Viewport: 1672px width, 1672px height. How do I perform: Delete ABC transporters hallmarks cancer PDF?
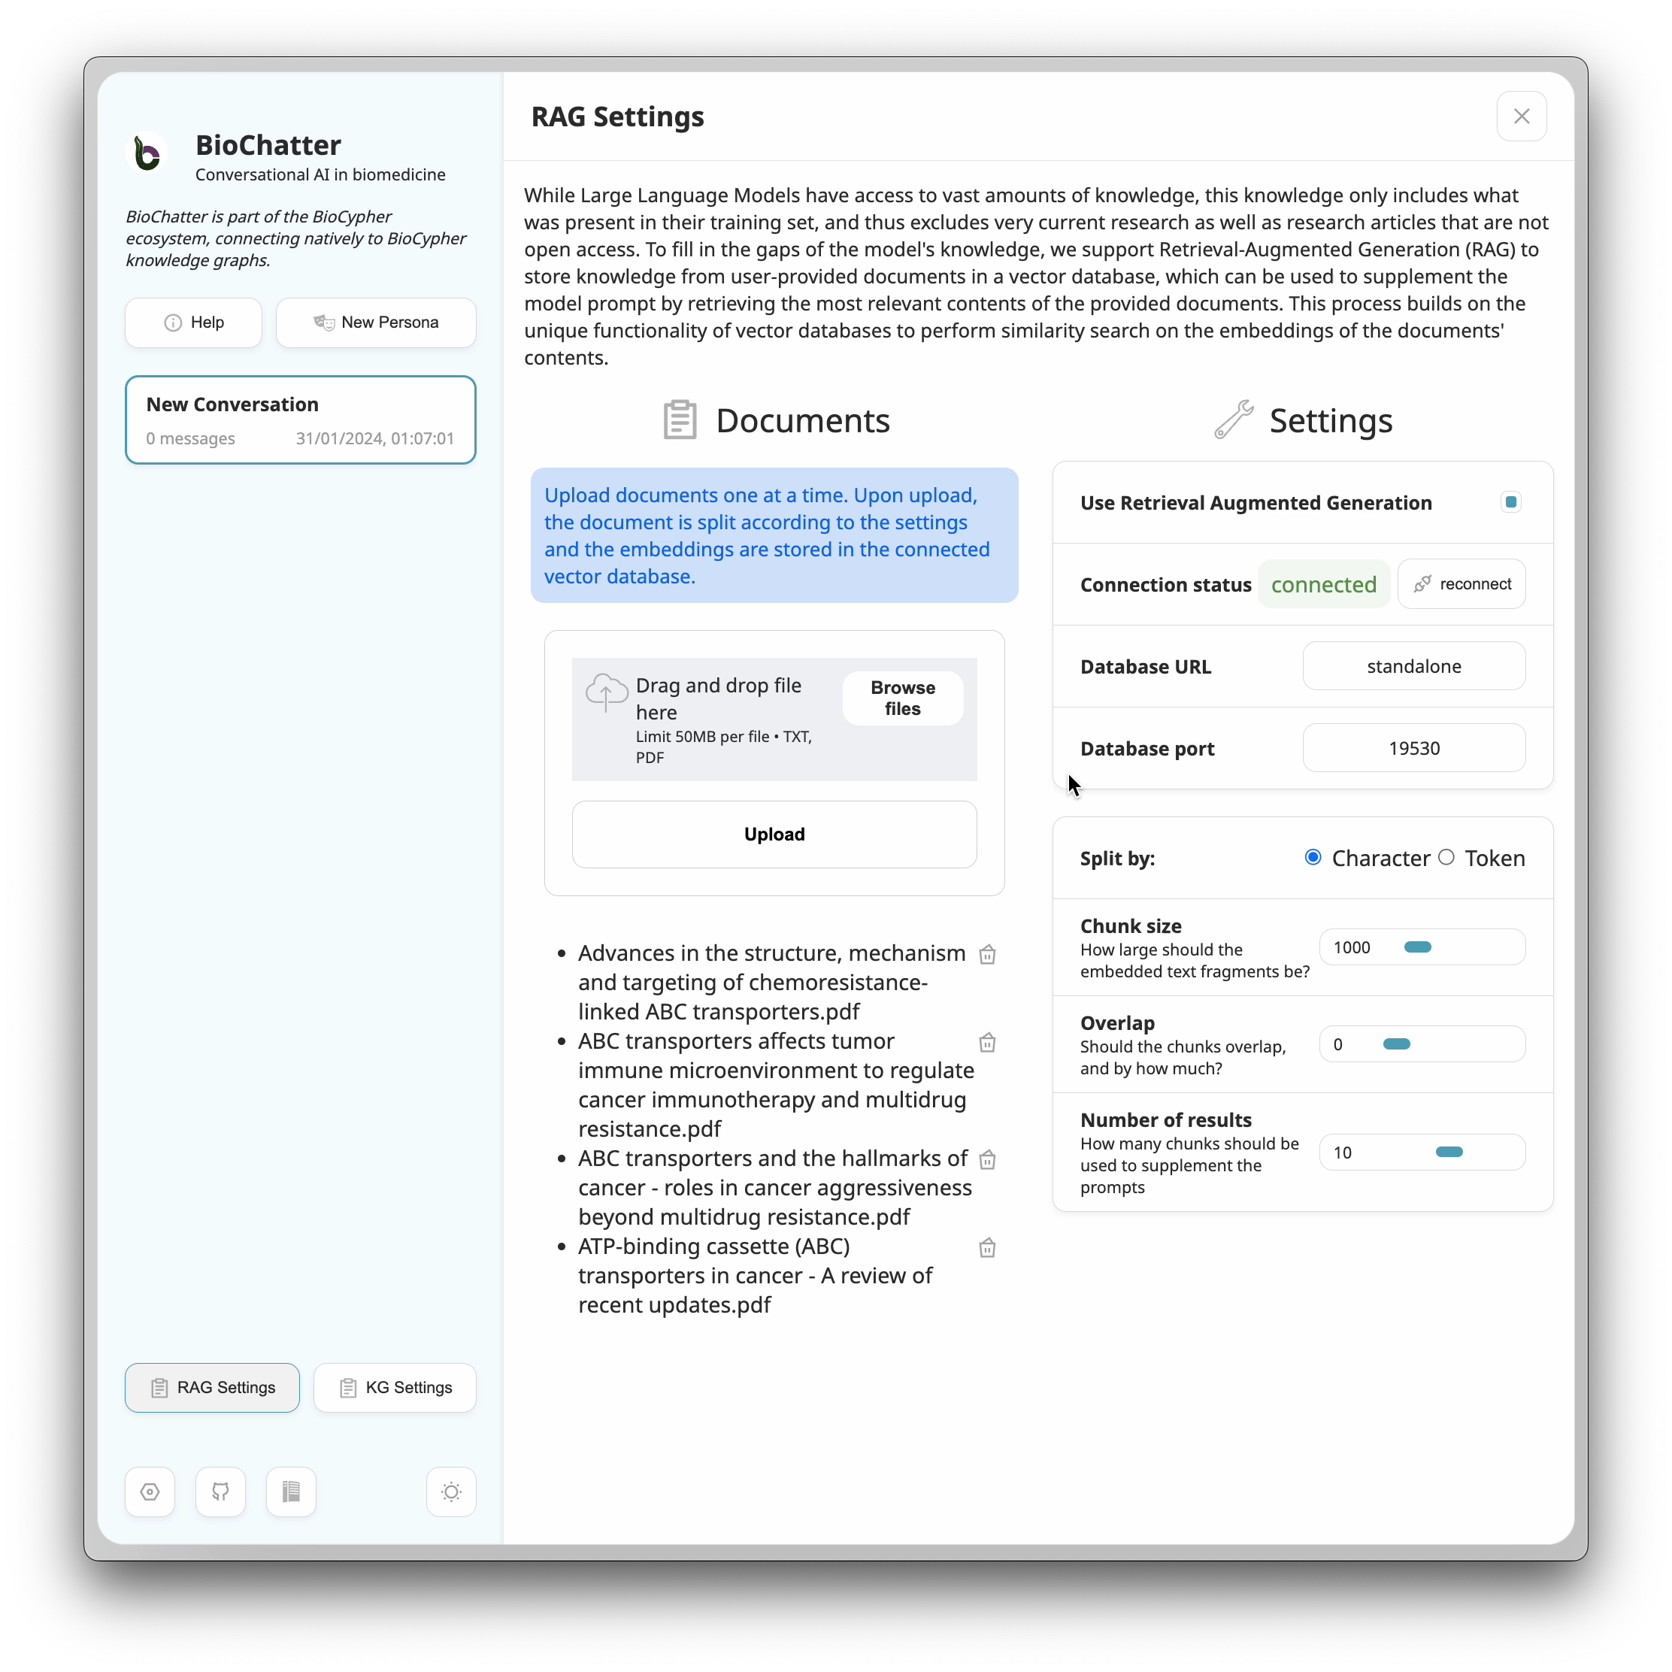pos(992,1158)
